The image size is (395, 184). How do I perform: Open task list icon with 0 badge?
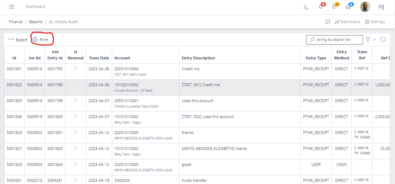coord(335,7)
